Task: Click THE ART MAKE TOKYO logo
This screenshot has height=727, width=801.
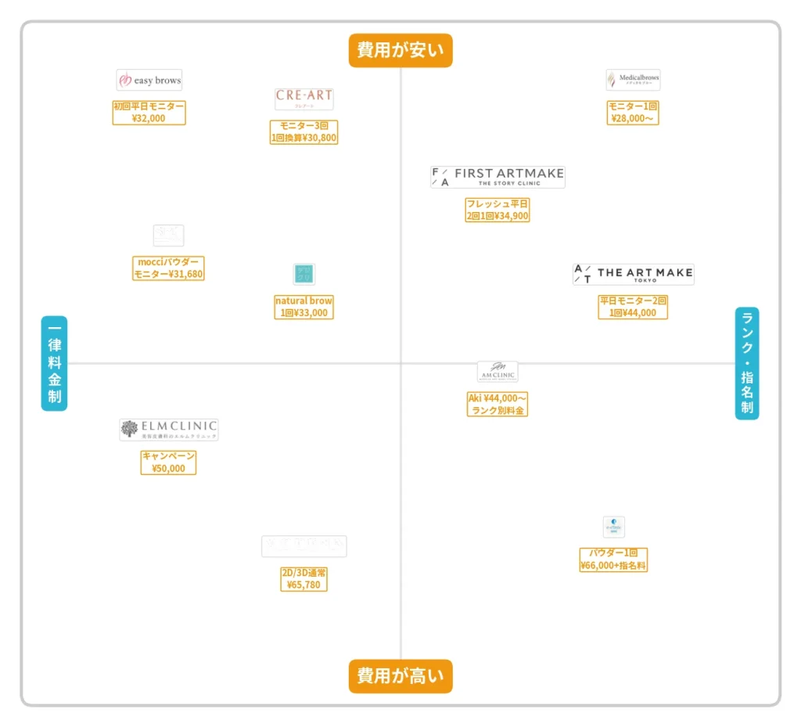Action: tap(633, 274)
